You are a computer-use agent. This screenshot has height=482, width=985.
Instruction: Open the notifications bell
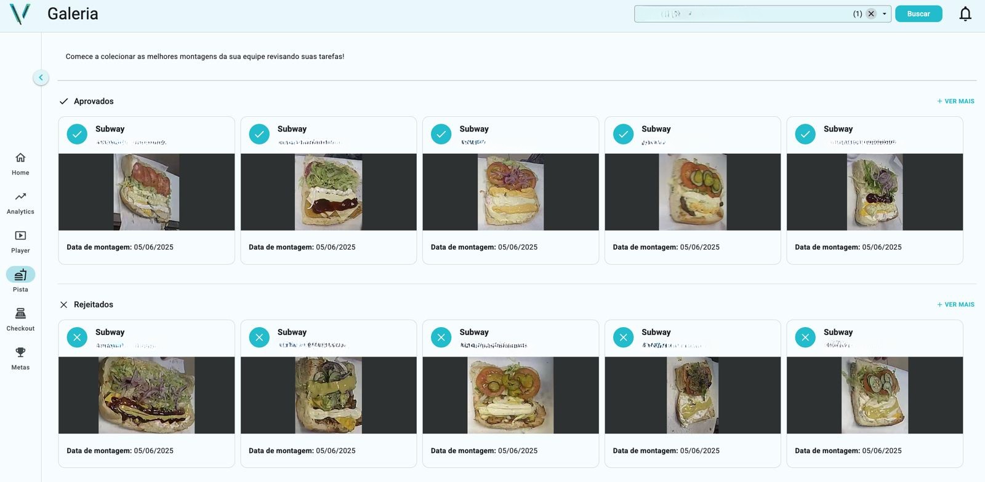965,14
